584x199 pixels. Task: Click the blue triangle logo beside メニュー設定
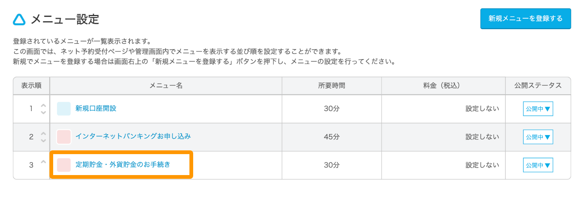[x=19, y=19]
